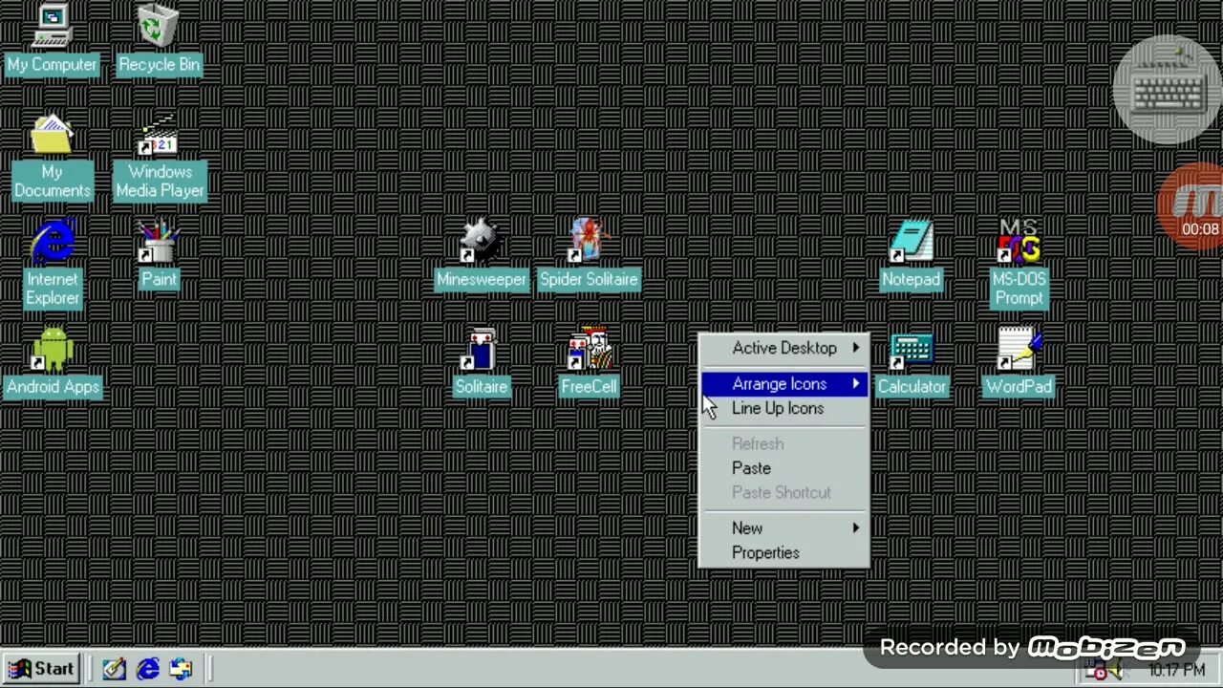
Task: Open desktop Properties from context menu
Action: [x=784, y=552]
